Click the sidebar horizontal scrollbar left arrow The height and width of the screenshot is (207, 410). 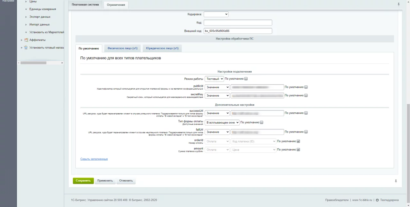point(19,63)
